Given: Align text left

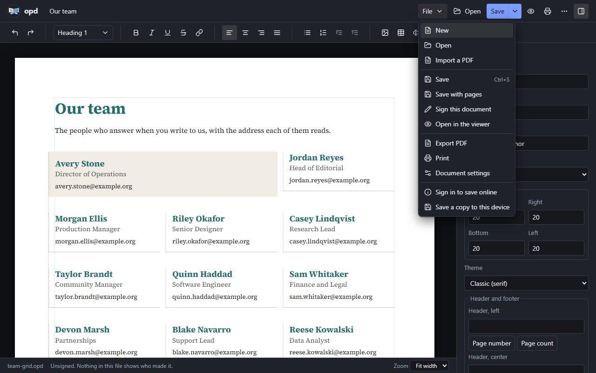Looking at the screenshot, I should pos(230,33).
